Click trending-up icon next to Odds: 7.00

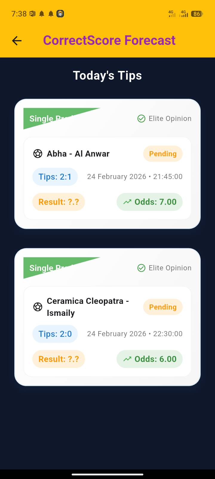click(127, 202)
